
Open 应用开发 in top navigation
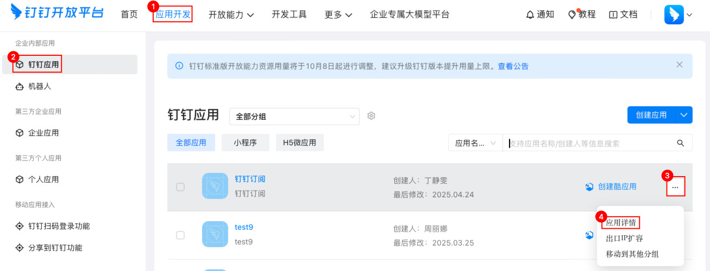[x=173, y=15]
